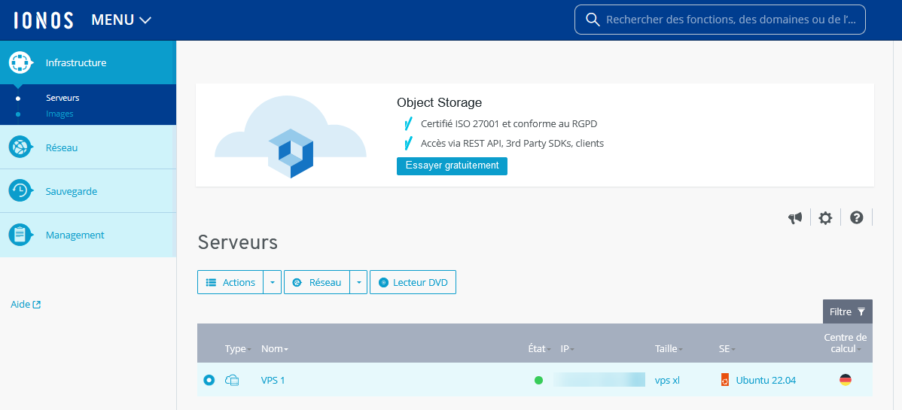Image resolution: width=902 pixels, height=410 pixels.
Task: Sort by the État column
Action: [x=540, y=348]
